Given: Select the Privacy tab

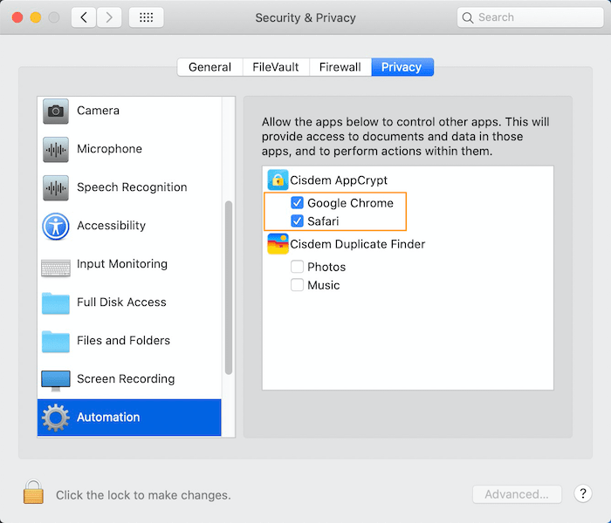Looking at the screenshot, I should tap(402, 67).
